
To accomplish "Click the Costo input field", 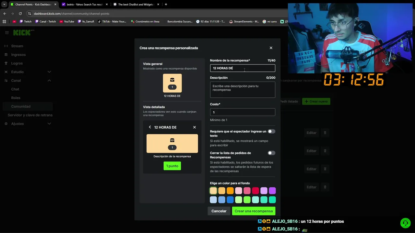I will (x=243, y=112).
